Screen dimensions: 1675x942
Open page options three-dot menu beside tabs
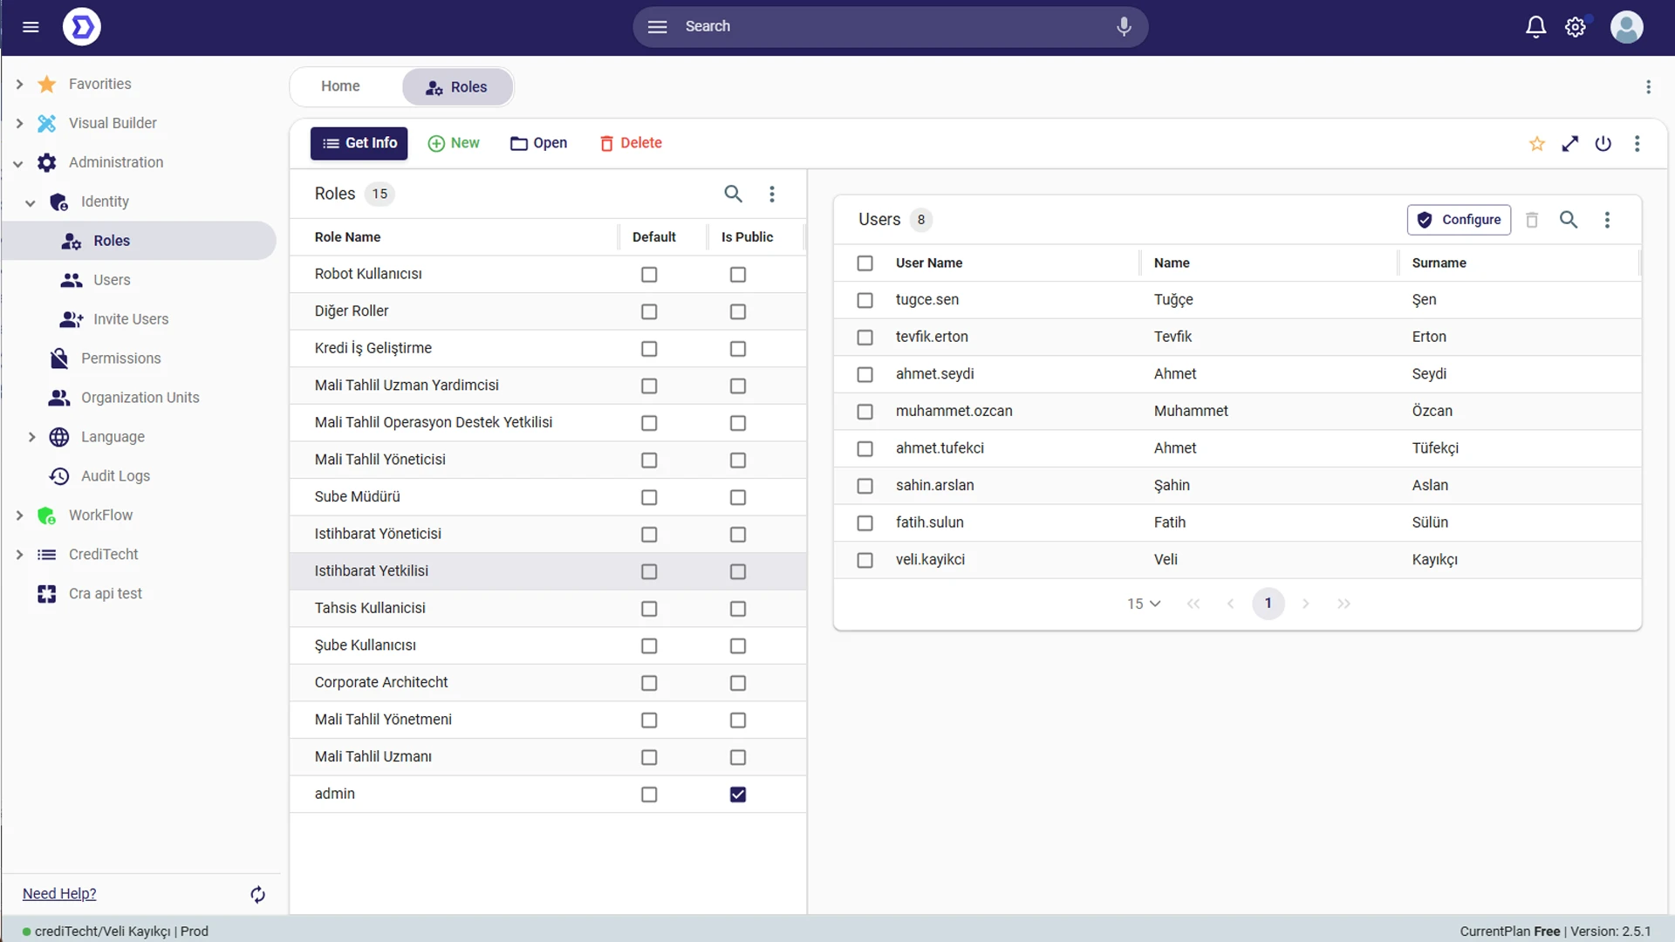(x=1648, y=87)
